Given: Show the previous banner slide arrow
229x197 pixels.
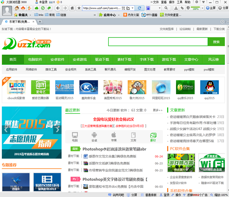Looking at the screenshot, I should click(6, 130).
